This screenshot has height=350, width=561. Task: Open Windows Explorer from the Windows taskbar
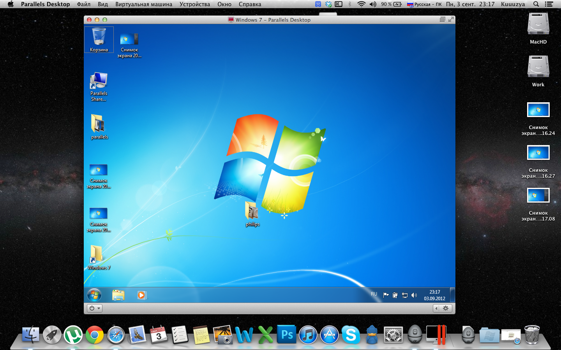pyautogui.click(x=118, y=295)
